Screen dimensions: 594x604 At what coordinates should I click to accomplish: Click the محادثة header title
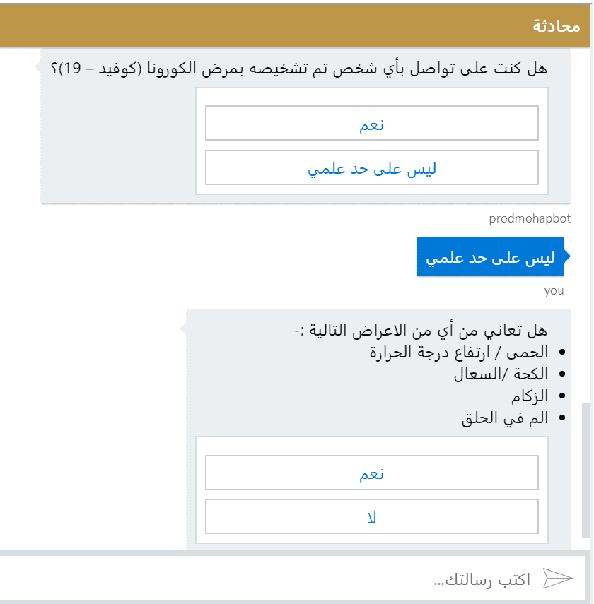[x=556, y=27]
